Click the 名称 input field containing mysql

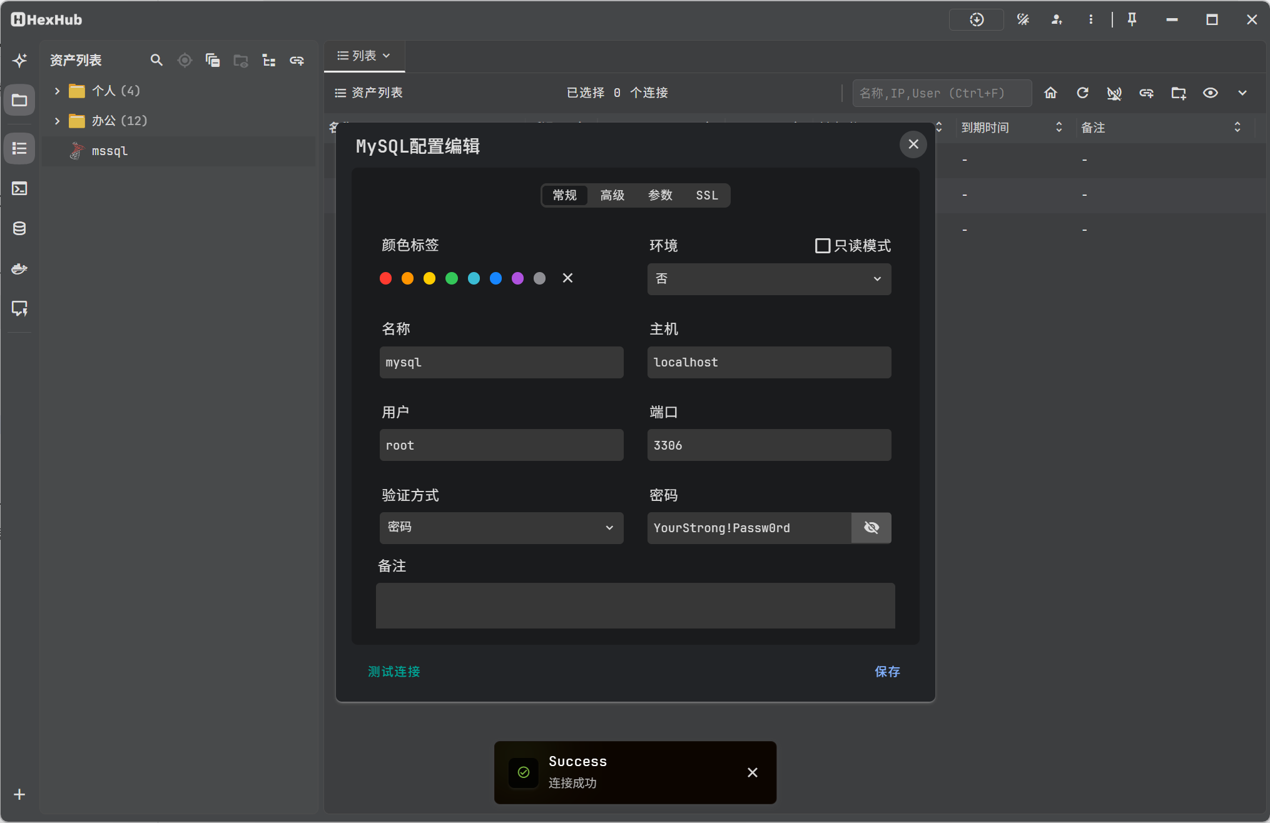point(501,363)
